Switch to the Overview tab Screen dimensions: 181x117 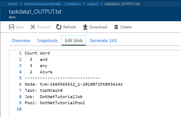click(x=21, y=41)
